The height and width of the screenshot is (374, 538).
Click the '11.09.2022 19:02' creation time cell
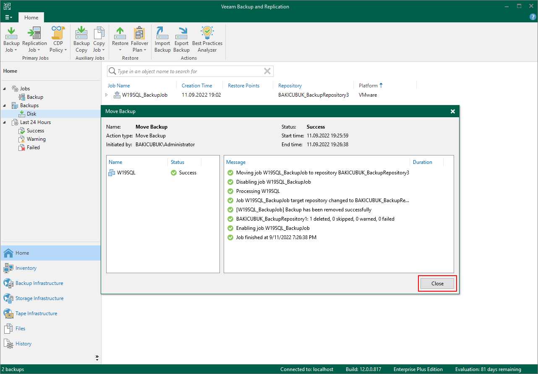(201, 95)
